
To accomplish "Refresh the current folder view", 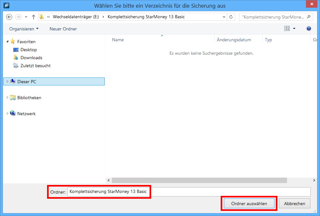I will tap(231, 17).
